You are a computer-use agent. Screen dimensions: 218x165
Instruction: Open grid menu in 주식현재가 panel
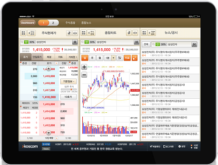[x=23, y=33]
